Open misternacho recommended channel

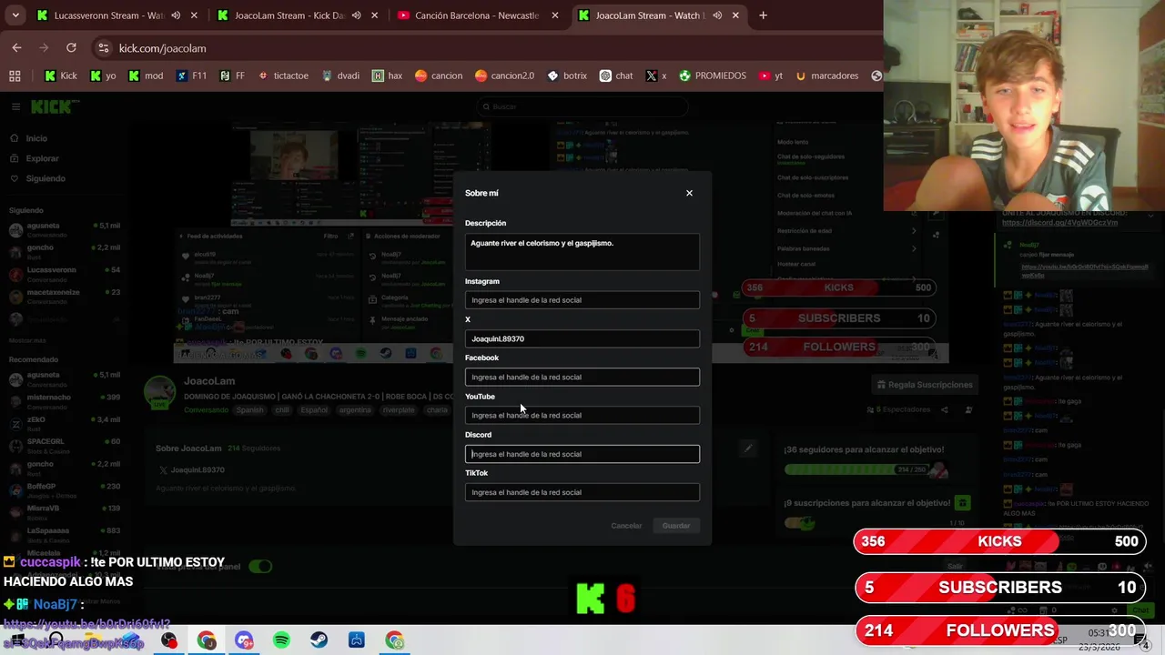(x=64, y=401)
